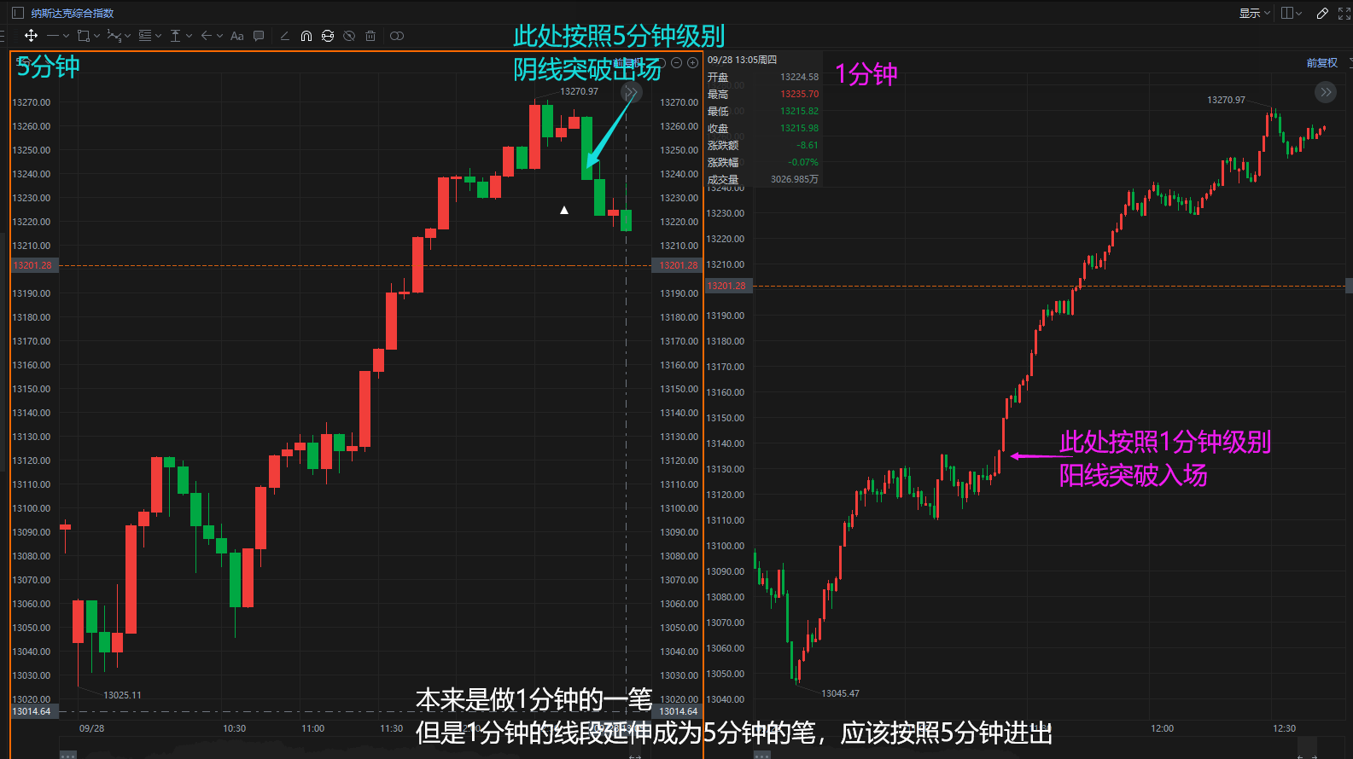1353x759 pixels.
Task: Select the Fibonacci level lines tool
Action: (145, 36)
